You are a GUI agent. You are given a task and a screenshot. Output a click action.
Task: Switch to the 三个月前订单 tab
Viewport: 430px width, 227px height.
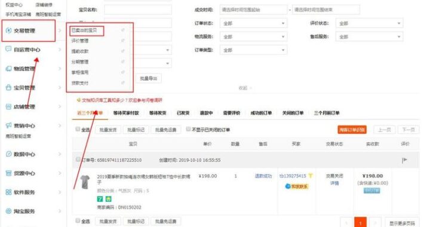(x=327, y=113)
